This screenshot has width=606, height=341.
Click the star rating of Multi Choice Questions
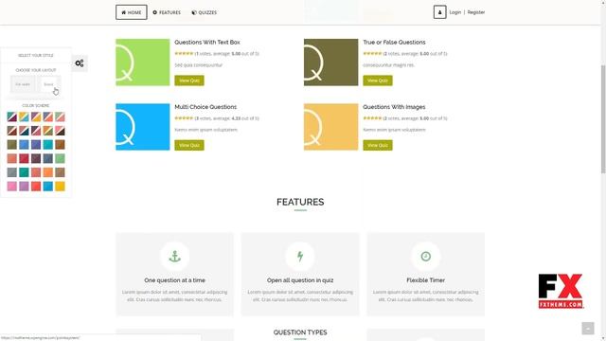(184, 118)
